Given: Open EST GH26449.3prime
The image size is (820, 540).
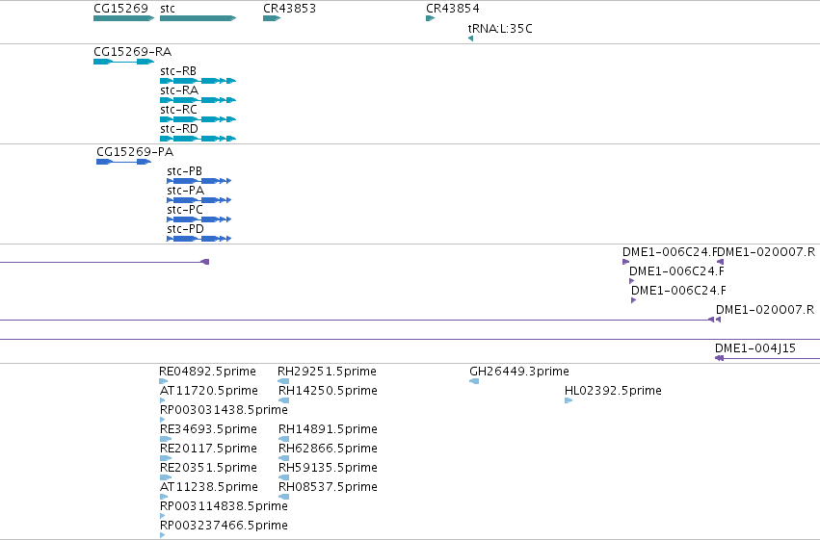Looking at the screenshot, I should point(474,382).
